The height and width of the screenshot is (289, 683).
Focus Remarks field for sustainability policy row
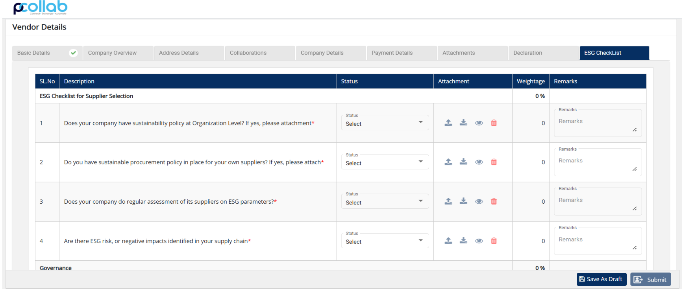[598, 123]
